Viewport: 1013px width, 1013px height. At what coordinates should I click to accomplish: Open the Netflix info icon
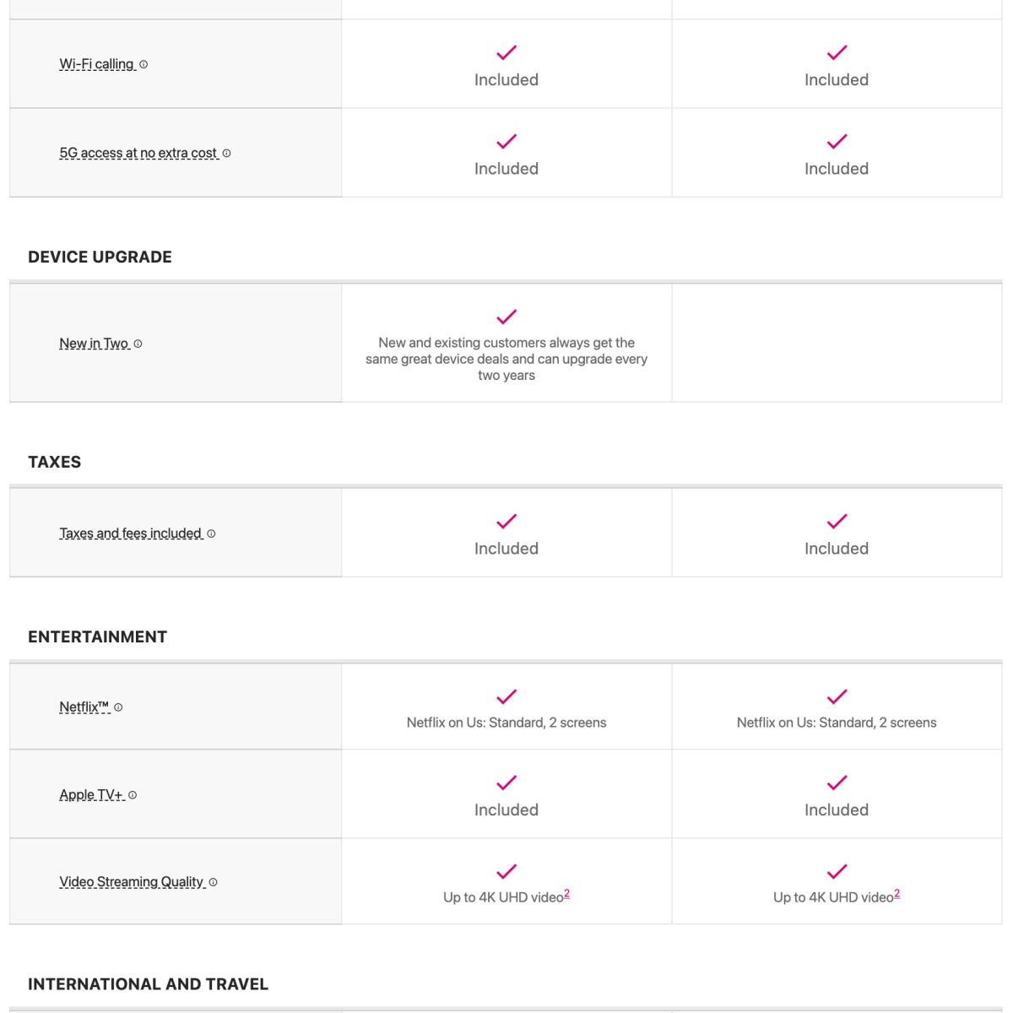click(118, 707)
